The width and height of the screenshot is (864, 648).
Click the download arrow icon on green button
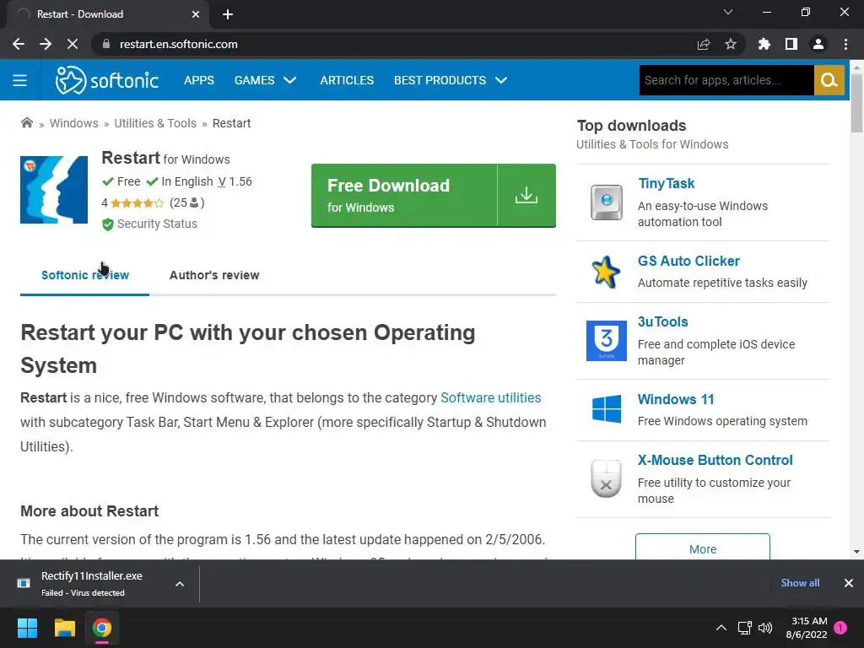[526, 195]
